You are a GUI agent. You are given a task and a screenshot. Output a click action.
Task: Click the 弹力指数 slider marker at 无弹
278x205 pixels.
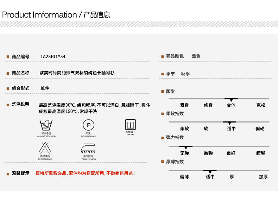(186, 147)
